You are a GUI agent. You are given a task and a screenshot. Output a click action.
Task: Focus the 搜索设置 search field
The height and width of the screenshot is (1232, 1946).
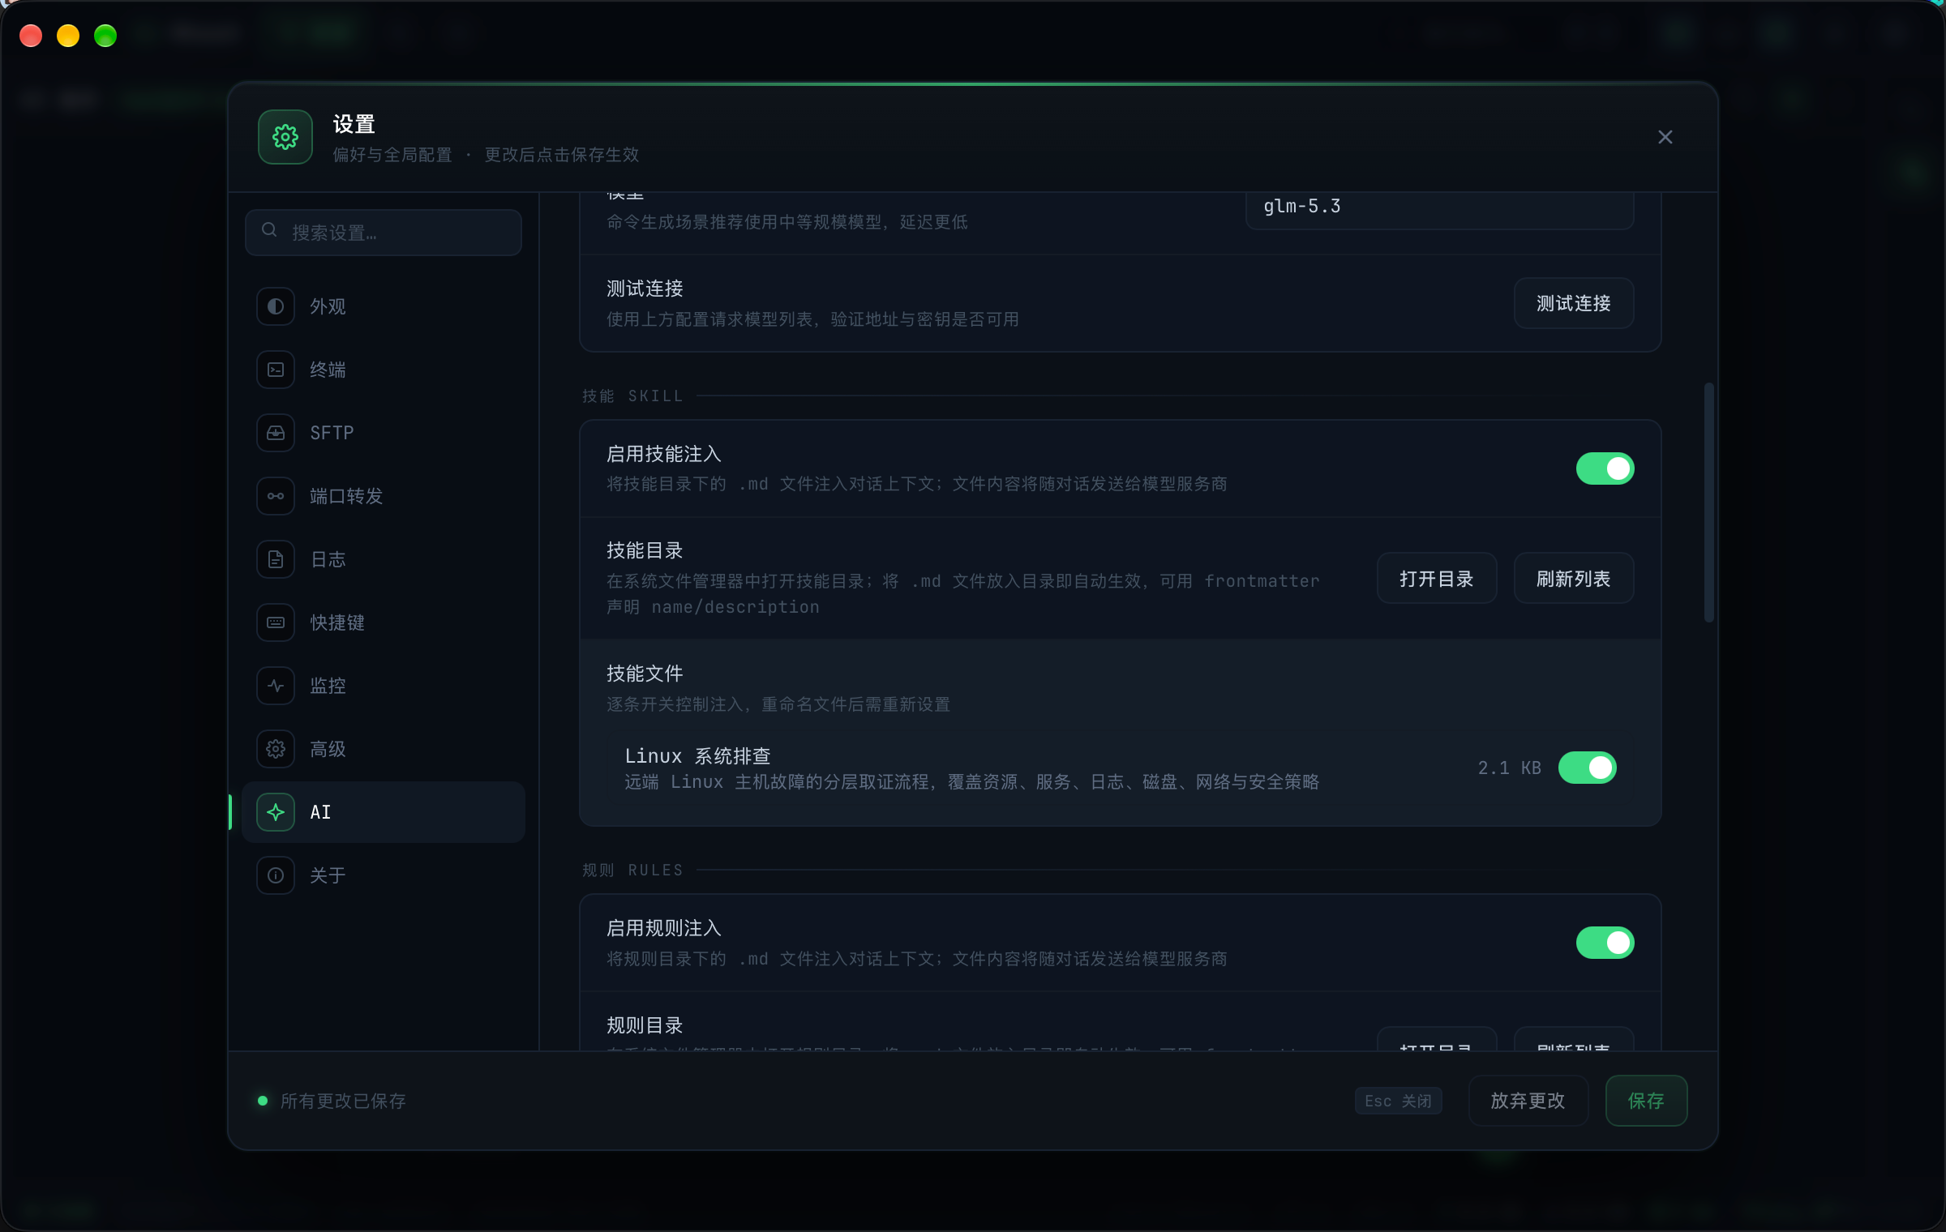point(384,233)
